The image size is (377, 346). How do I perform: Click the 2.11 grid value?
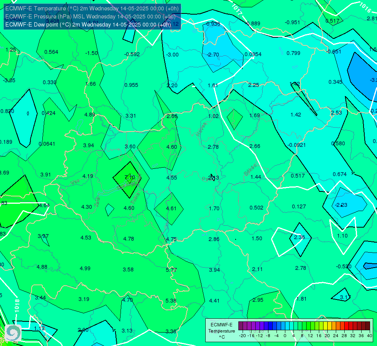click(x=257, y=269)
